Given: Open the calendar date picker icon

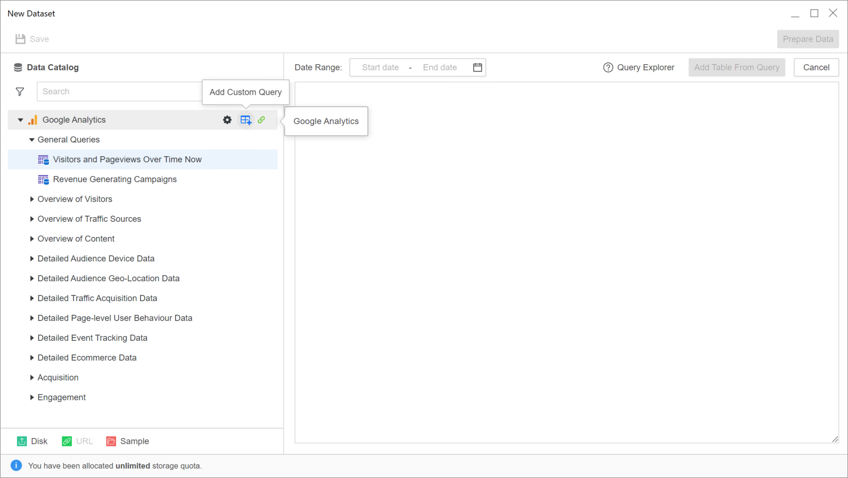Looking at the screenshot, I should click(x=477, y=67).
